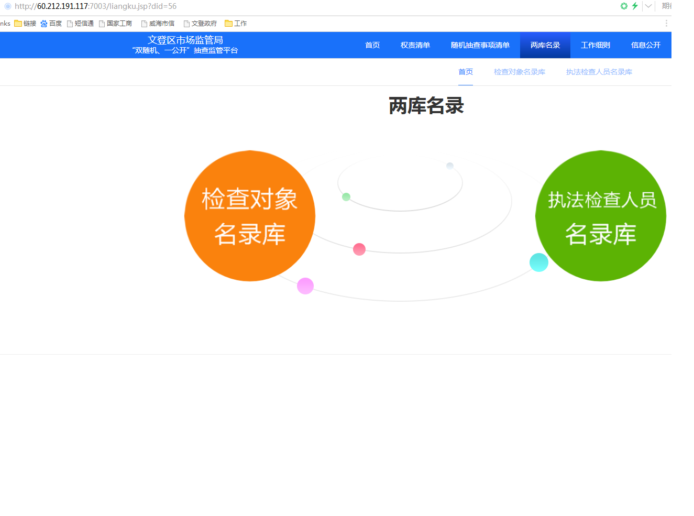
Task: Select the 工作细则 navigation item
Action: (595, 45)
